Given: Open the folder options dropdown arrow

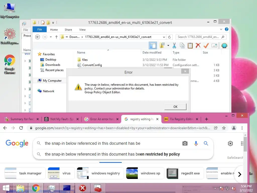Looking at the screenshot, I should pyautogui.click(x=168, y=45).
